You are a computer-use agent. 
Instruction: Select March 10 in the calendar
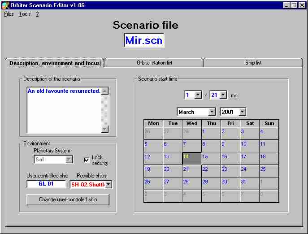click(250, 146)
